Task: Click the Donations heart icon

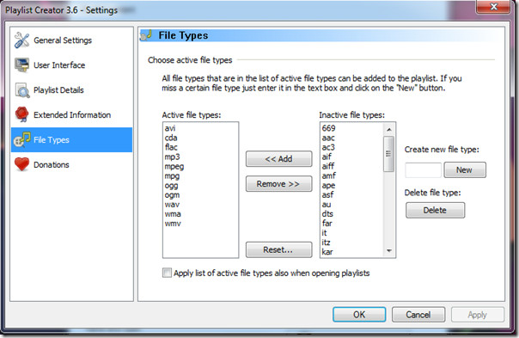Action: click(21, 164)
